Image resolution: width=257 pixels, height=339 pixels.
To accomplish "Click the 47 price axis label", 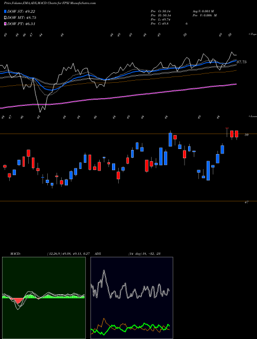I will (x=246, y=202).
